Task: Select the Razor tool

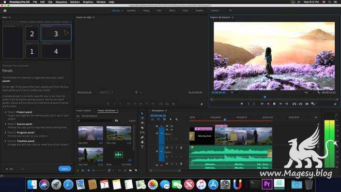Action: point(142,128)
